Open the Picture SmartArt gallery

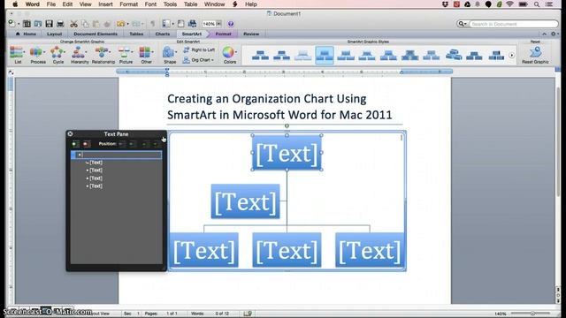pyautogui.click(x=126, y=55)
